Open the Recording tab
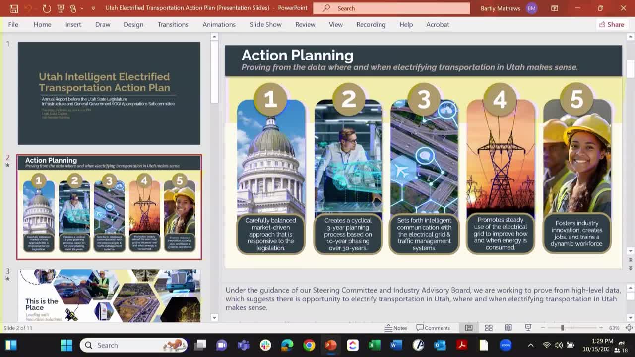The image size is (635, 357). tap(371, 24)
